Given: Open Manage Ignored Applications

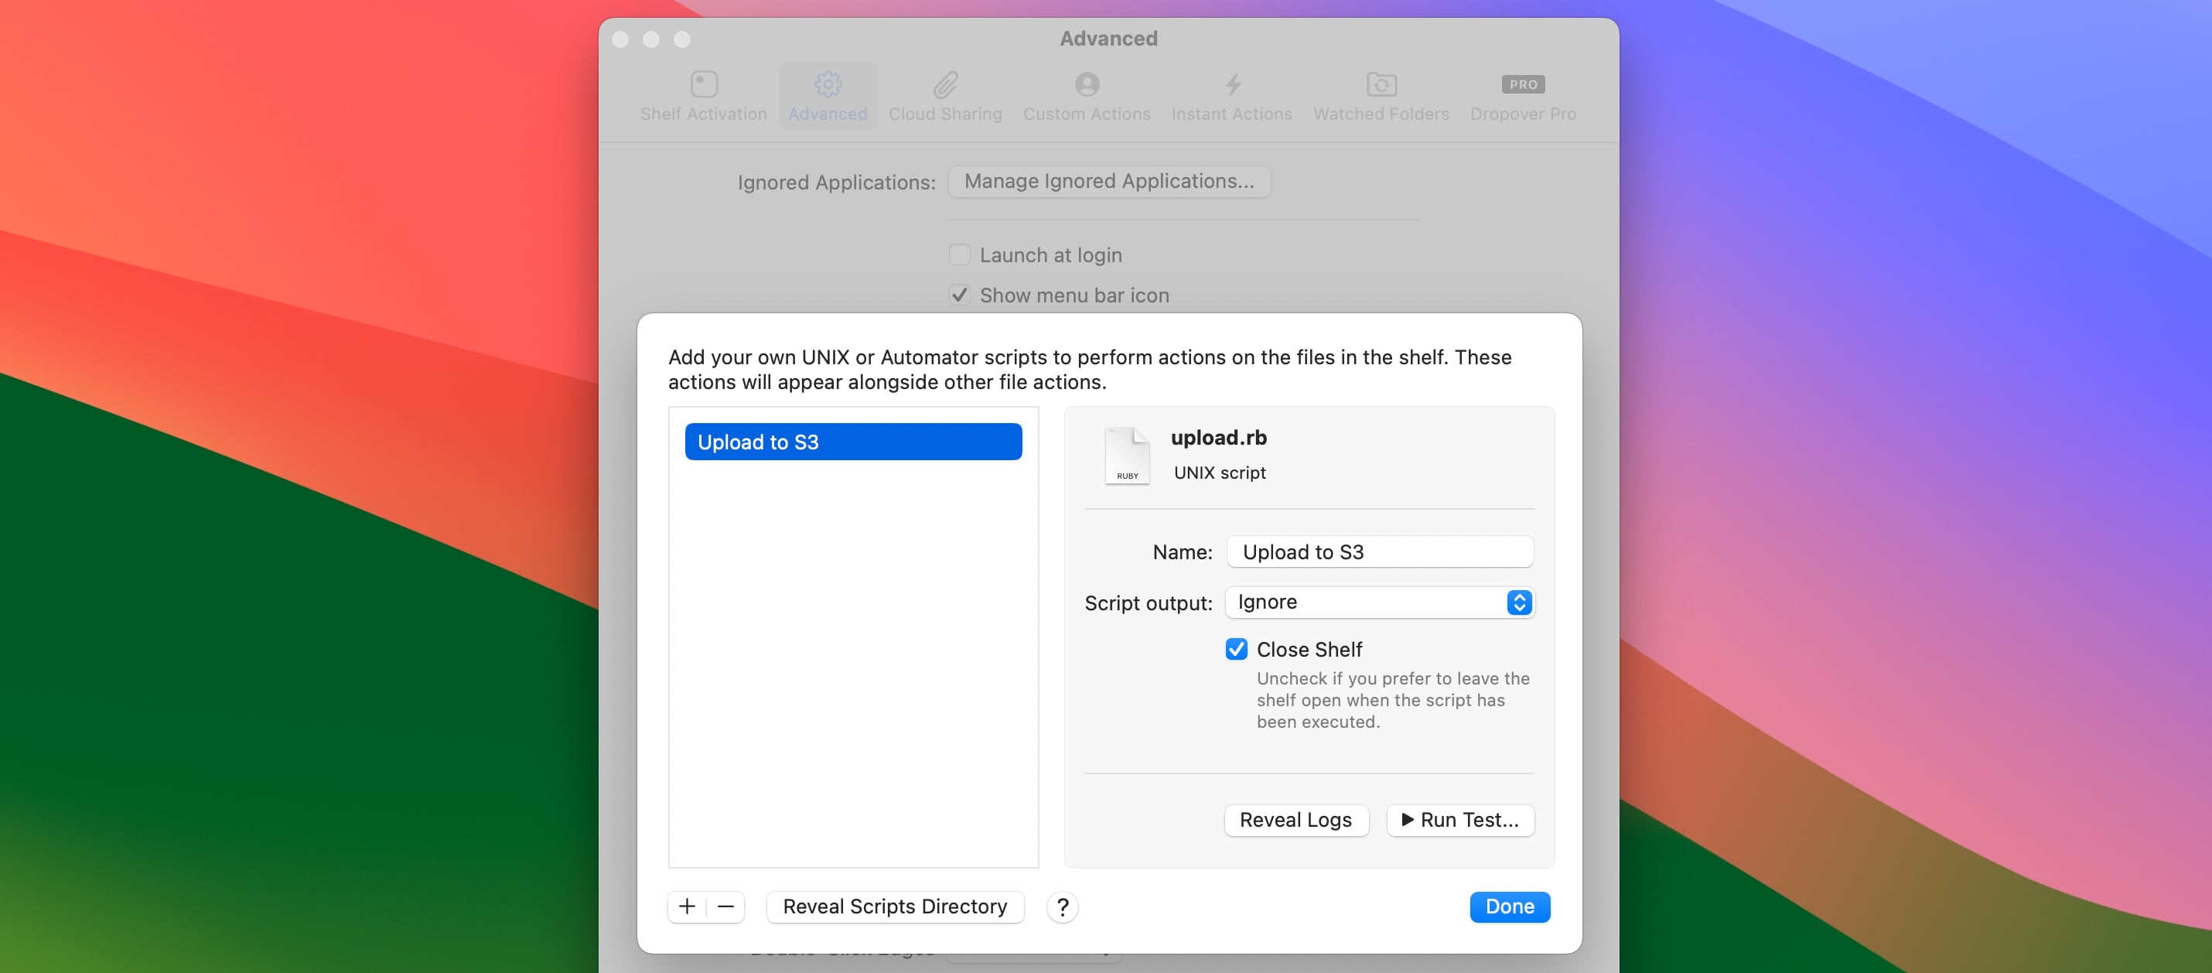Looking at the screenshot, I should click(1108, 181).
